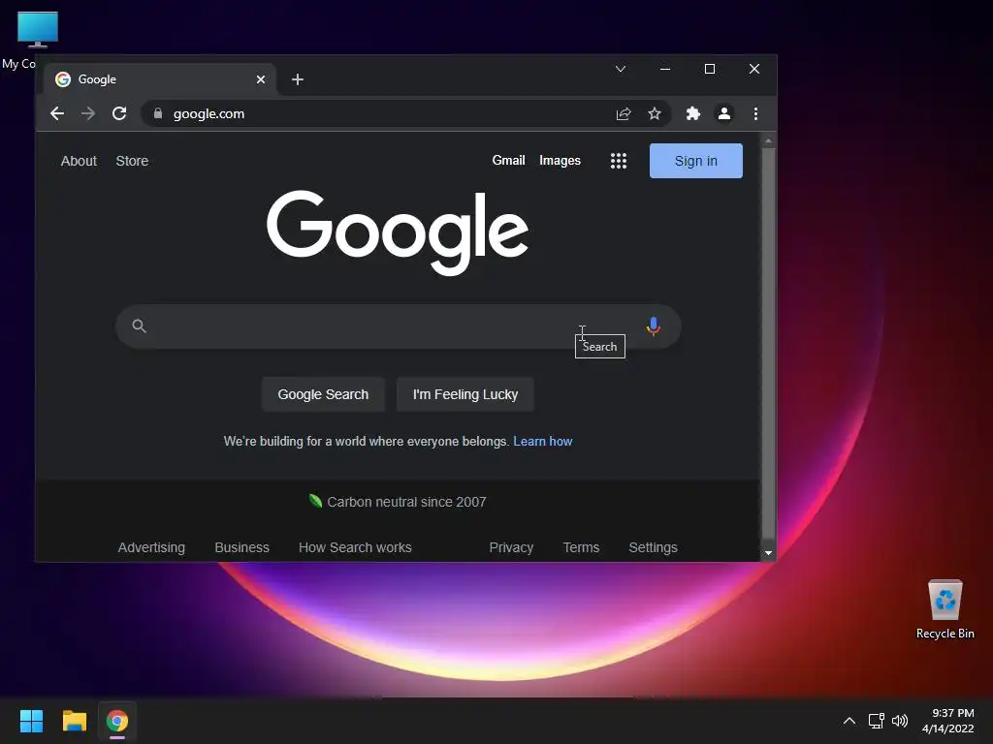Screen dimensions: 993x744
Task: Open the Business footer link
Action: [x=241, y=547]
